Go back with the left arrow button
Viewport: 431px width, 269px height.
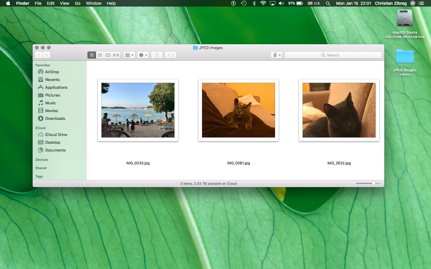coord(39,55)
